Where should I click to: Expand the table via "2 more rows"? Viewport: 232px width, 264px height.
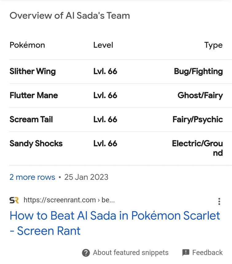point(32,177)
